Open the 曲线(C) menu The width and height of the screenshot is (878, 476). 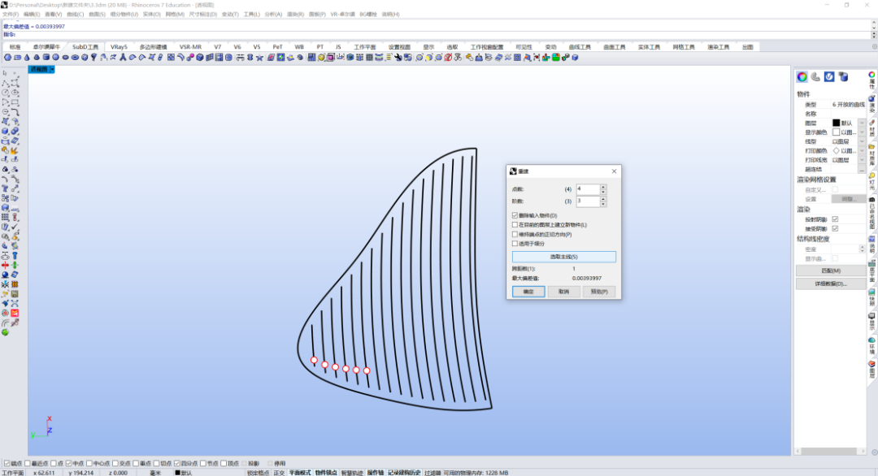[x=75, y=14]
